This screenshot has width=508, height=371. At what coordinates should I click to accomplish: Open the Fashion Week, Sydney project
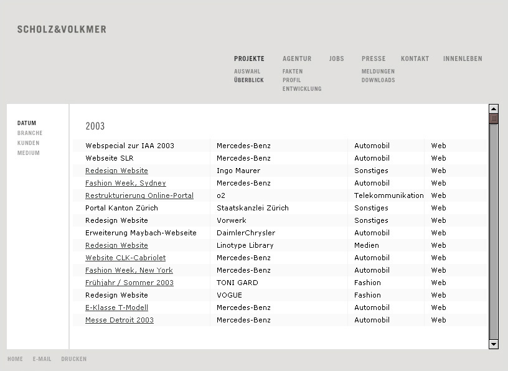point(126,183)
